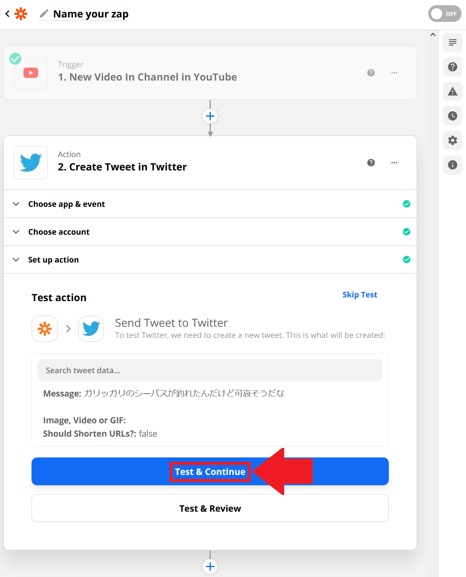Open options menu for Create Tweet step
This screenshot has width=466, height=577.
[394, 163]
